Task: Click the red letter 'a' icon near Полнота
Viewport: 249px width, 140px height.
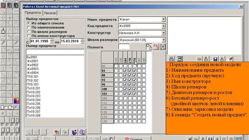Action: click(x=156, y=47)
